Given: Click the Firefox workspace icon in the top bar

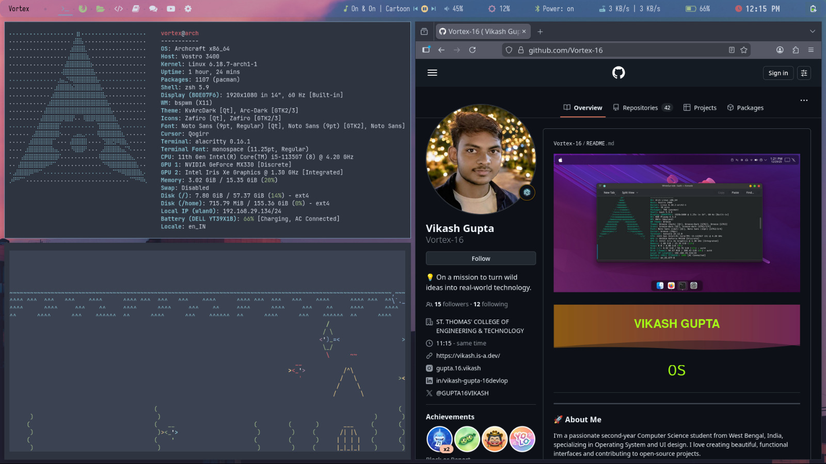Looking at the screenshot, I should point(83,9).
